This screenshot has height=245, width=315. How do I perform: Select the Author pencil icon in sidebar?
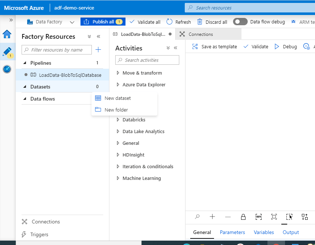(7, 52)
